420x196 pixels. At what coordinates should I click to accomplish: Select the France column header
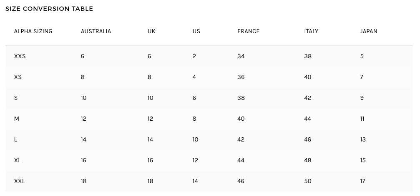tap(248, 31)
